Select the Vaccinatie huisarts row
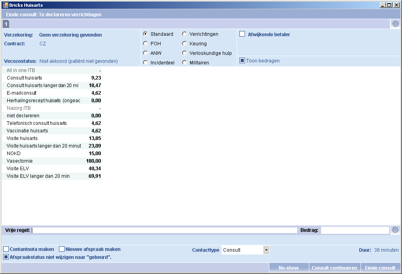 [51, 131]
